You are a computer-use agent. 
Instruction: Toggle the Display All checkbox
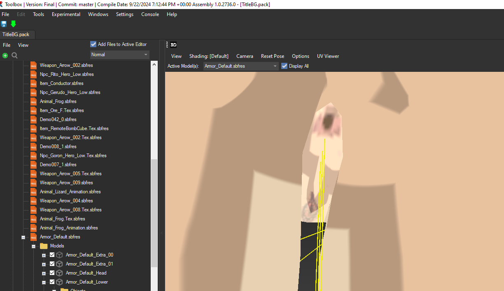tap(284, 66)
